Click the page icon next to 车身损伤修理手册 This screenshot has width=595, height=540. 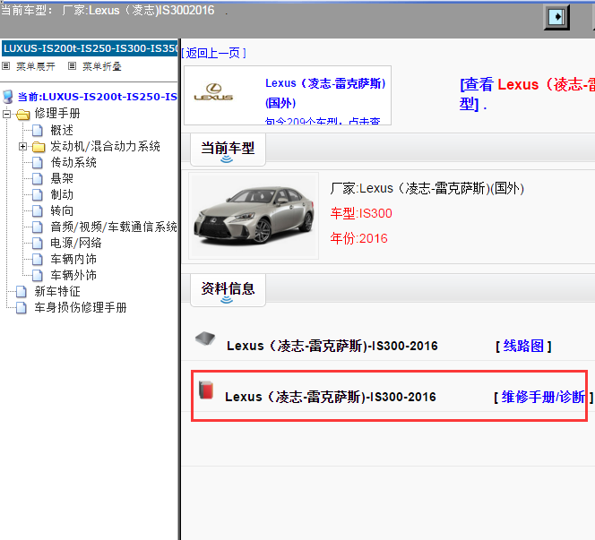point(22,307)
